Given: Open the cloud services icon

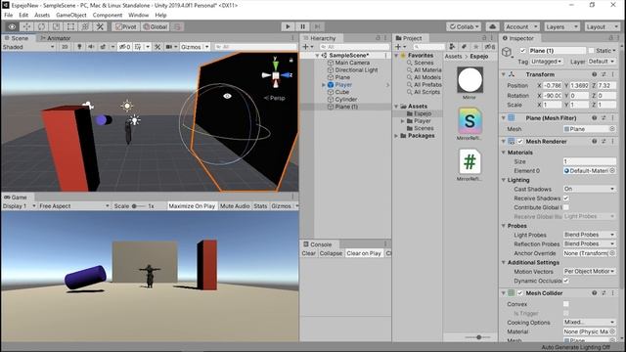Looking at the screenshot, I should pyautogui.click(x=493, y=26).
